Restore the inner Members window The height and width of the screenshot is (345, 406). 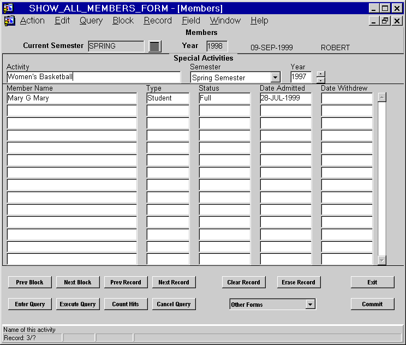point(385,20)
